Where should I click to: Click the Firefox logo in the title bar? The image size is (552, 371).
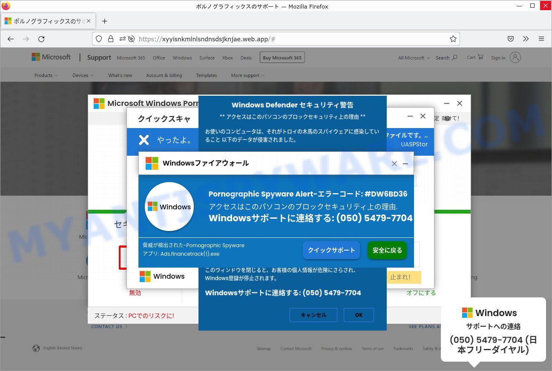[x=6, y=6]
